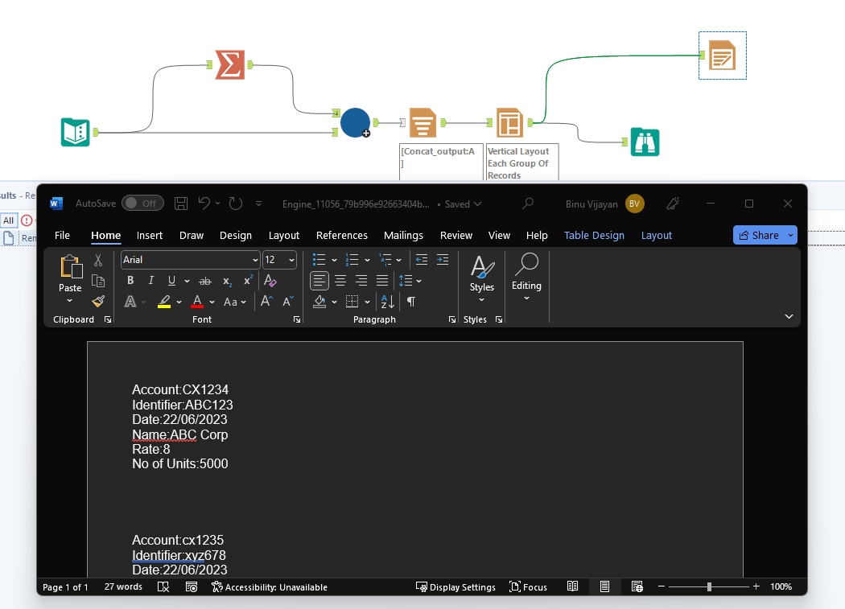The width and height of the screenshot is (845, 609).
Task: Open the Mailings ribbon tab
Action: [x=403, y=235]
